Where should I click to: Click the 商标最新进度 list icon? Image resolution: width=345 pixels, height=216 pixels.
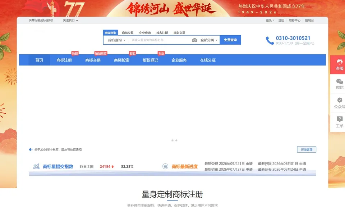click(x=165, y=166)
